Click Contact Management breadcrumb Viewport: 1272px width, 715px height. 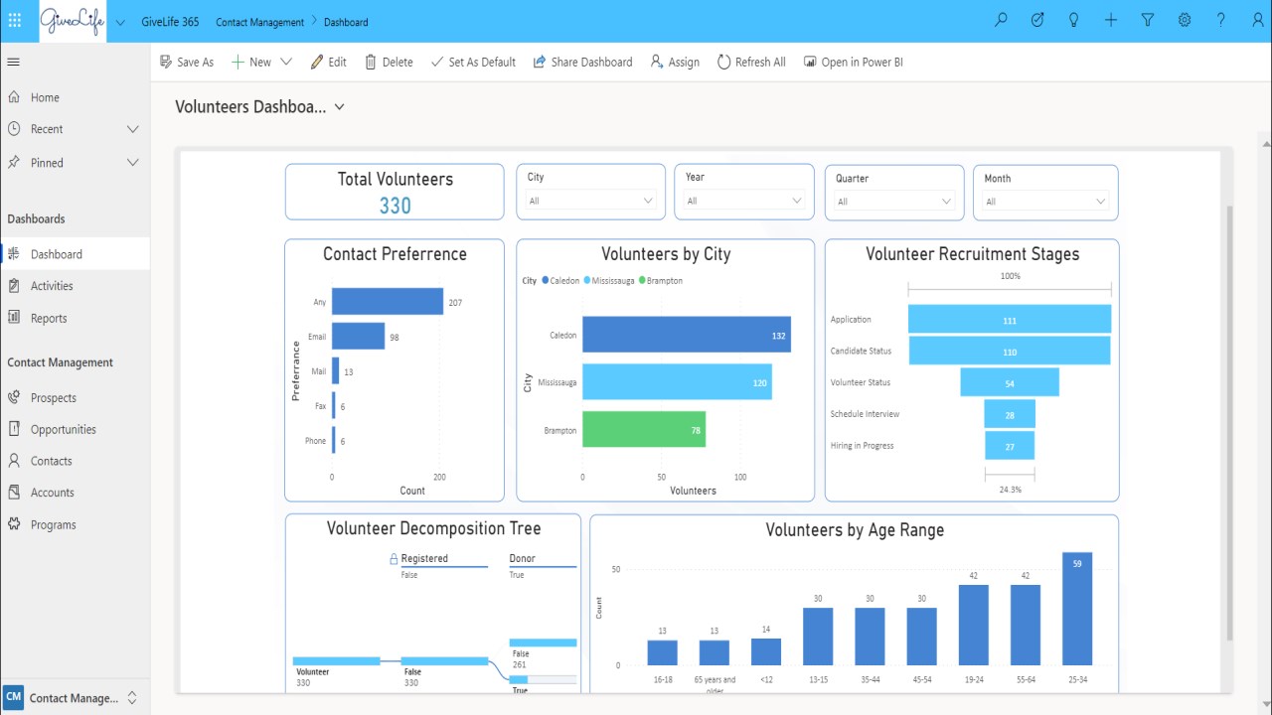pyautogui.click(x=259, y=22)
